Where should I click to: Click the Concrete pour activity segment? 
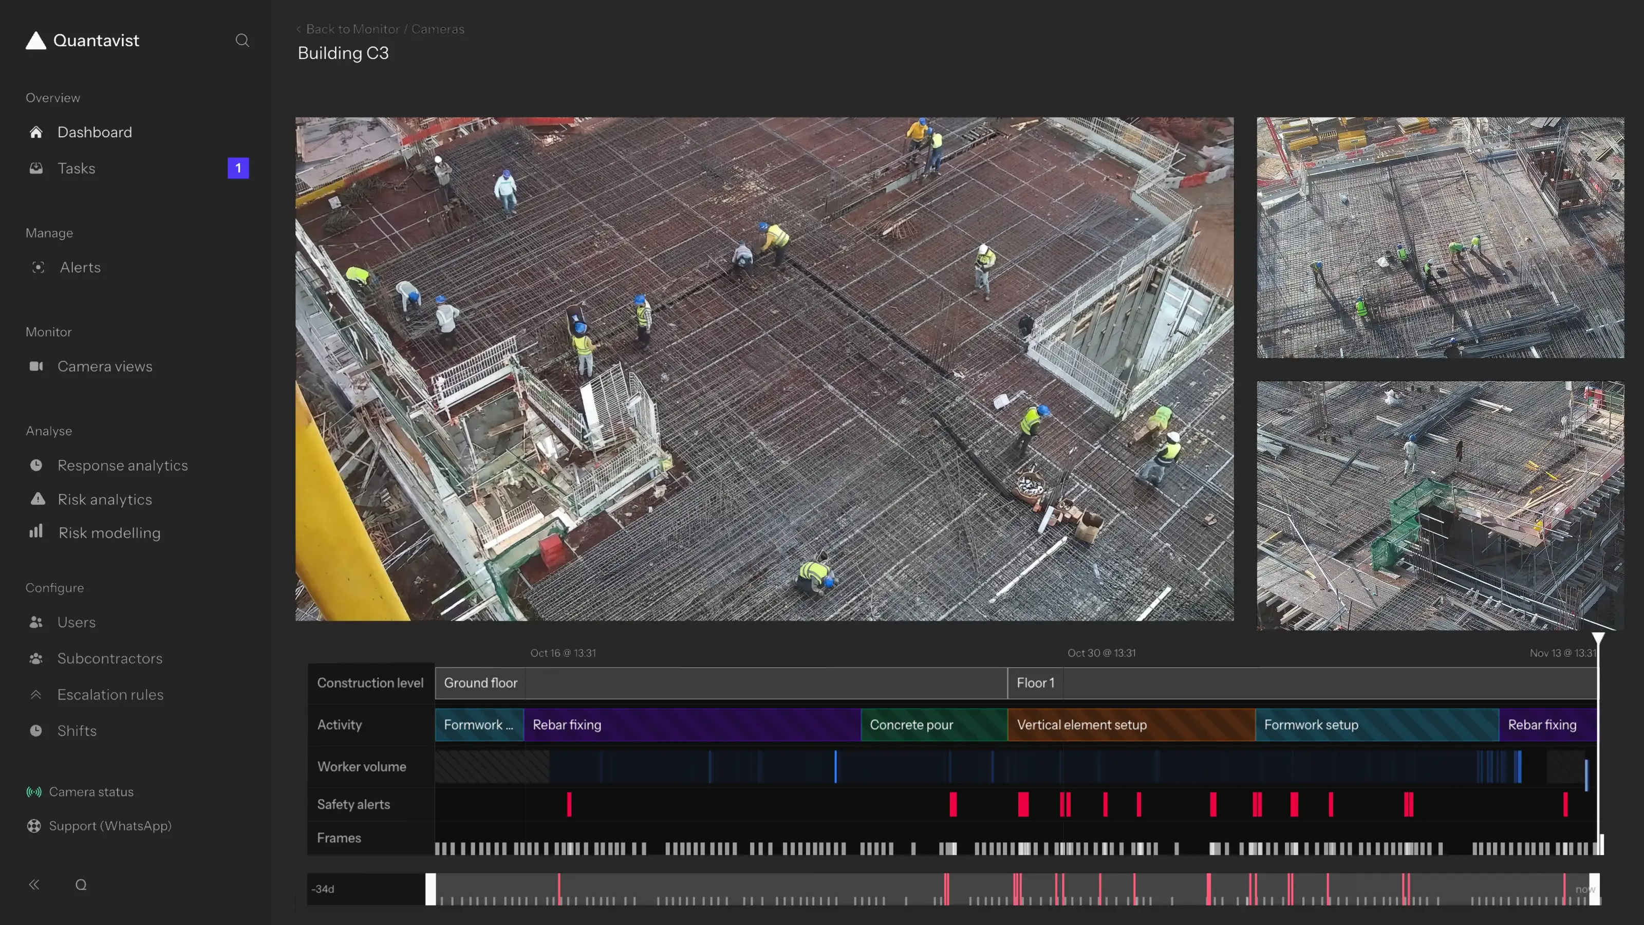pyautogui.click(x=933, y=725)
